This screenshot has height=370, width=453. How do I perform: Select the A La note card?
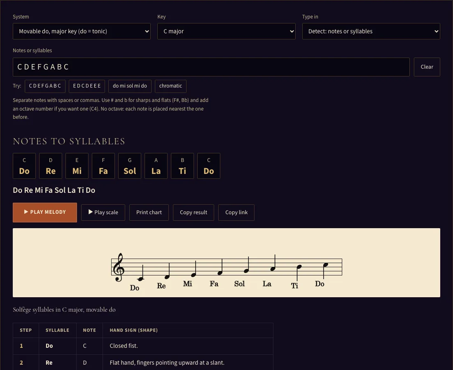(156, 166)
